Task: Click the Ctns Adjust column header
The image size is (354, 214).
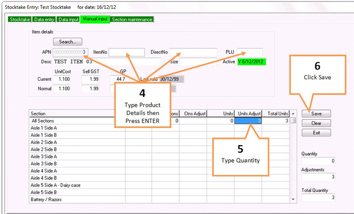Action: [x=193, y=113]
